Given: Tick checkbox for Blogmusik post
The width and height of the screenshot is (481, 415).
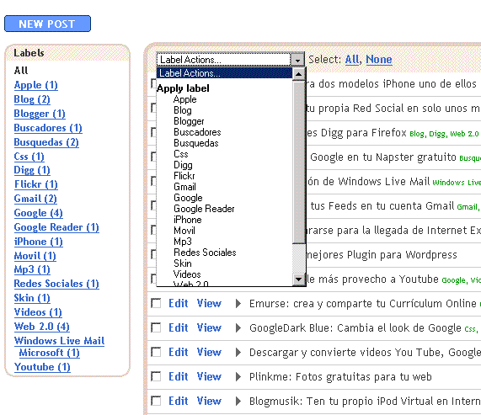Looking at the screenshot, I should (x=156, y=401).
